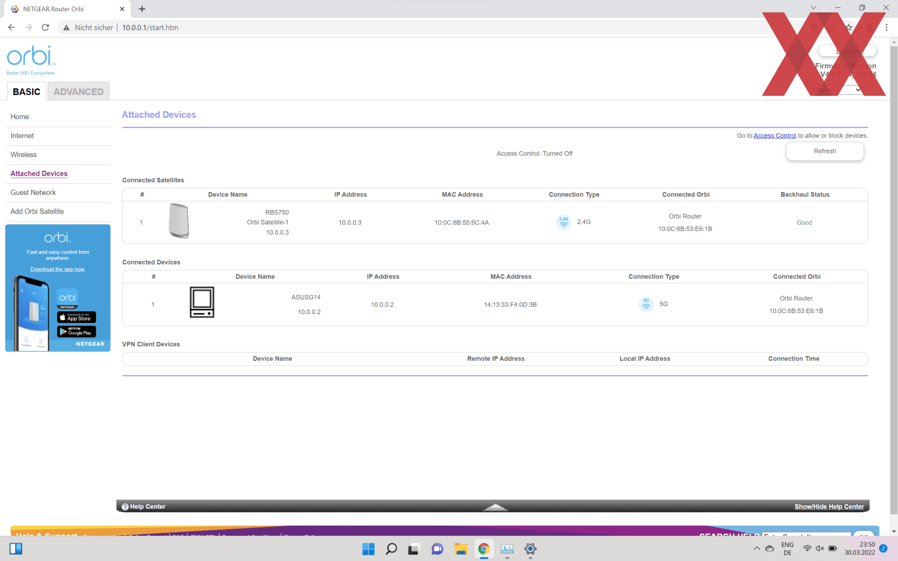Open the language dropdown at top right
The image size is (898, 561).
(838, 90)
